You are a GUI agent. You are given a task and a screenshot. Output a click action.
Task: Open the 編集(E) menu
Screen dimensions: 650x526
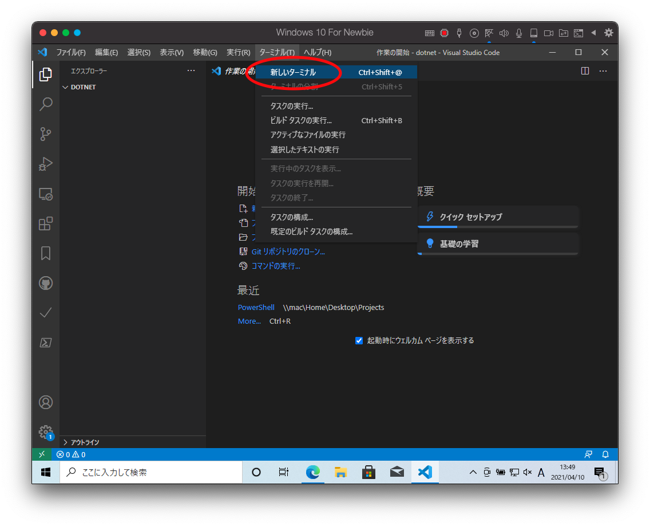pos(106,52)
